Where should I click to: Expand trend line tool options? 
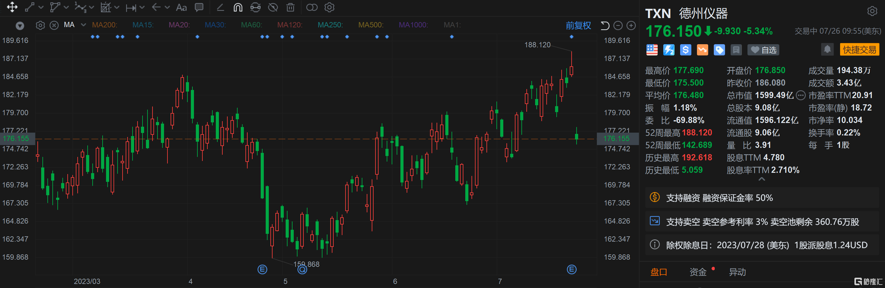(x=41, y=7)
